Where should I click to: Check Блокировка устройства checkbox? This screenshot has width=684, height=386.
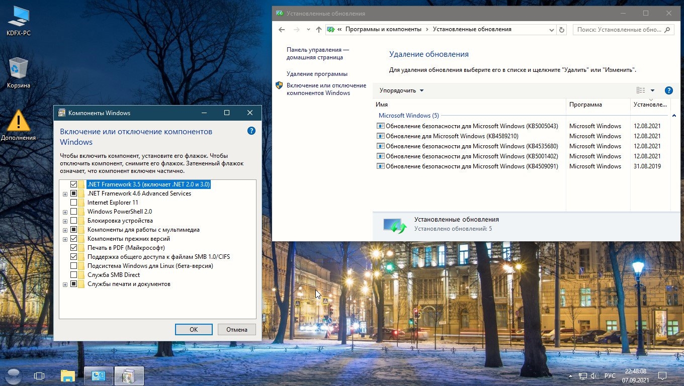click(74, 221)
